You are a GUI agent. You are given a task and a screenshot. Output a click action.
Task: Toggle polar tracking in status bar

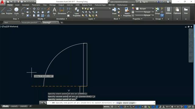(x=125, y=107)
